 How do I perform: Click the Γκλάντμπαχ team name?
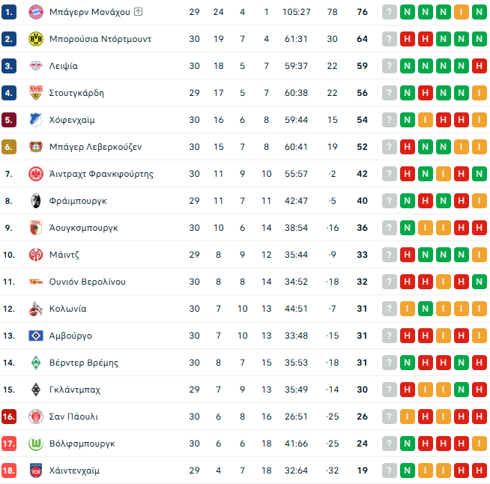pyautogui.click(x=75, y=390)
